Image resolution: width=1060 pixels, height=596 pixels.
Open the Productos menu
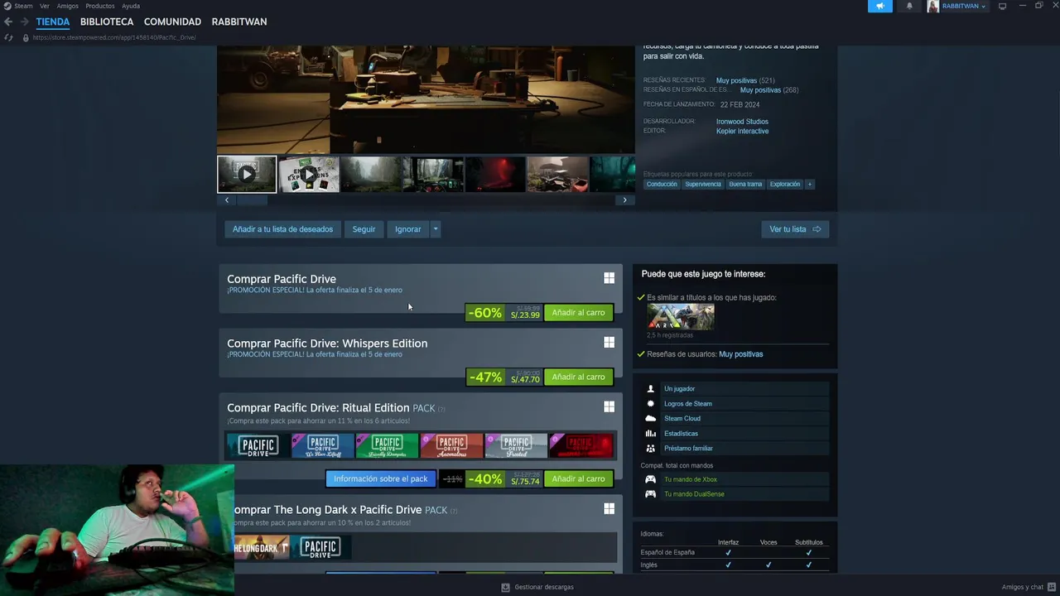pos(100,6)
